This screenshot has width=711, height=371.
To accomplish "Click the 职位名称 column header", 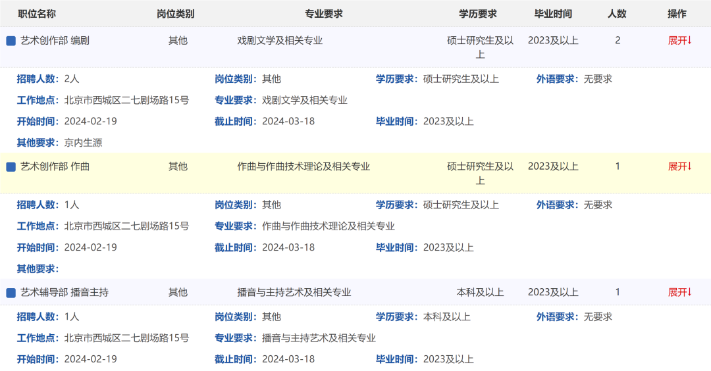I will tap(37, 14).
